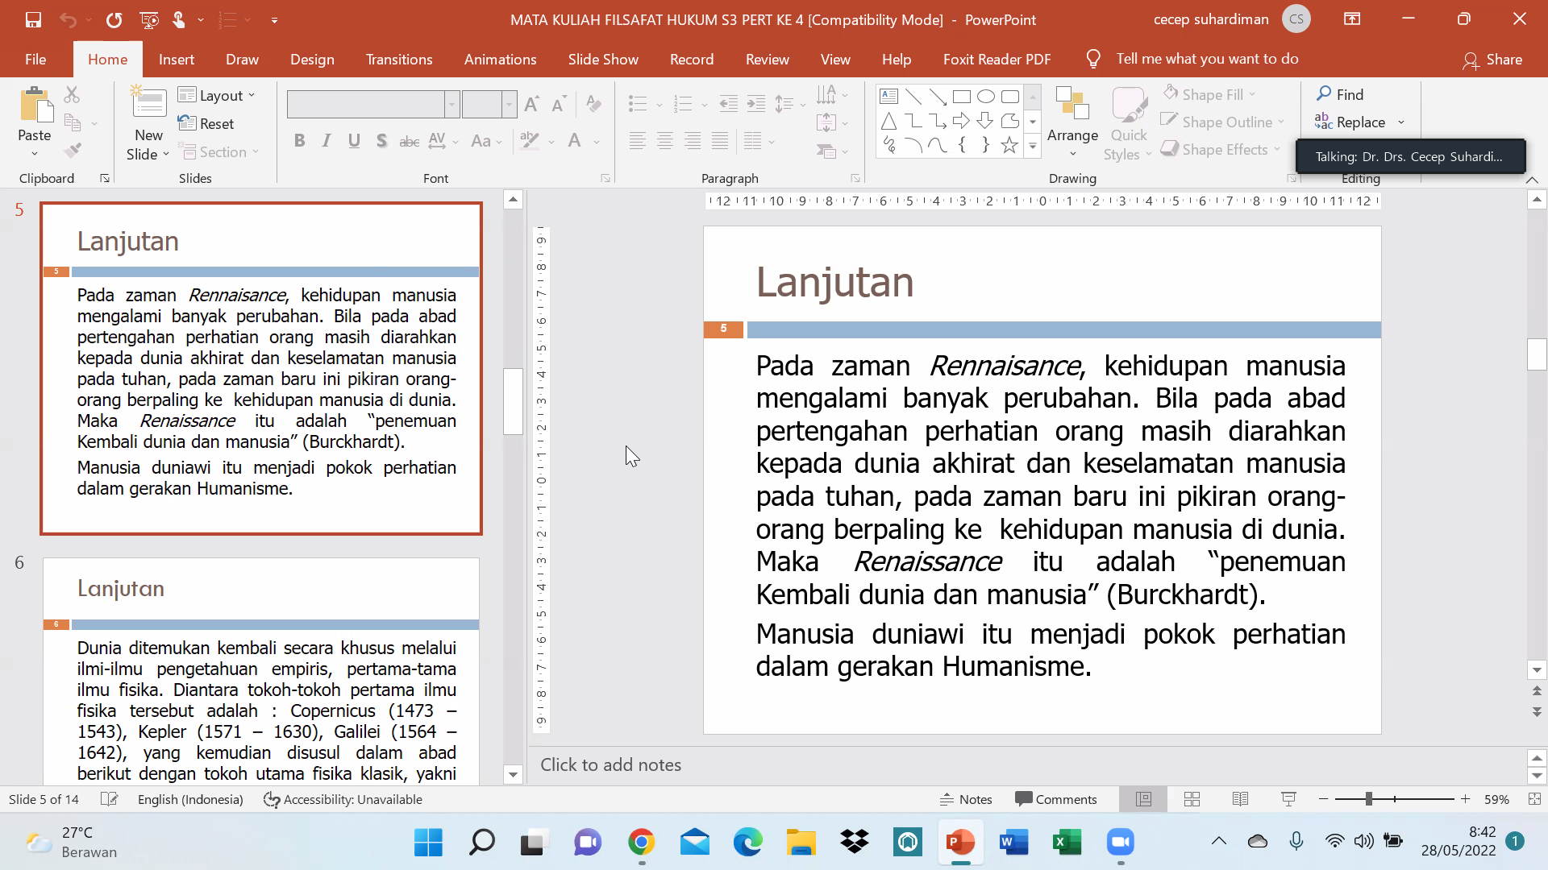
Task: Open the font size dropdown arrow
Action: [x=509, y=104]
